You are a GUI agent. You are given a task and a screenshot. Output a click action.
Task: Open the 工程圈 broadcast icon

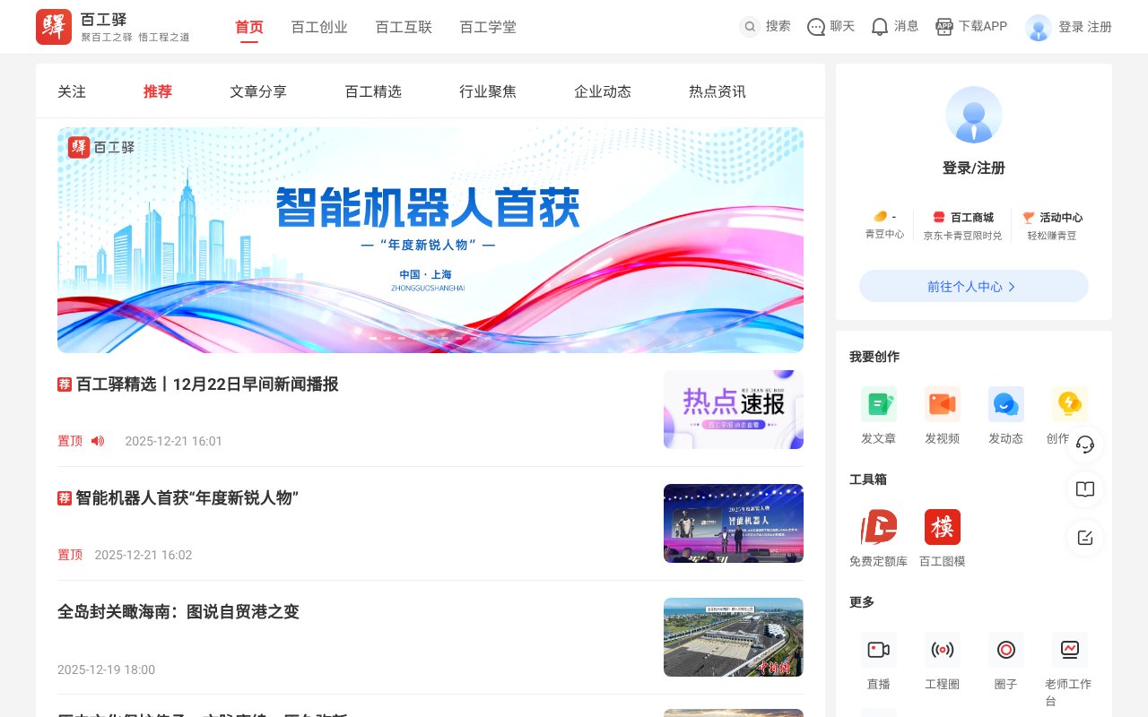pos(943,650)
